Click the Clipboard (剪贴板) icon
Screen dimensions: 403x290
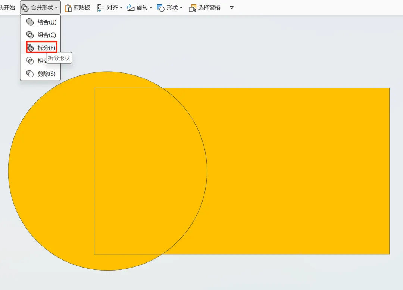68,8
